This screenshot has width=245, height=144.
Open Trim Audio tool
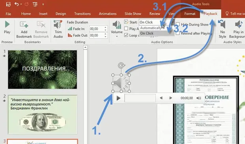58,29
